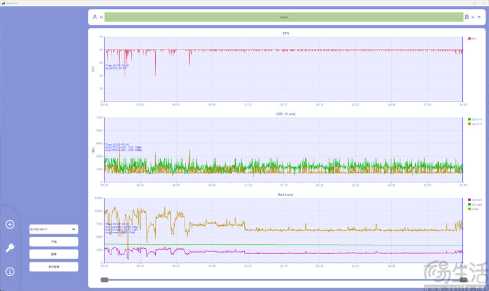Viewport: 489px width, 291px height.
Task: Click the right handle of the time range slider
Action: pos(464,280)
